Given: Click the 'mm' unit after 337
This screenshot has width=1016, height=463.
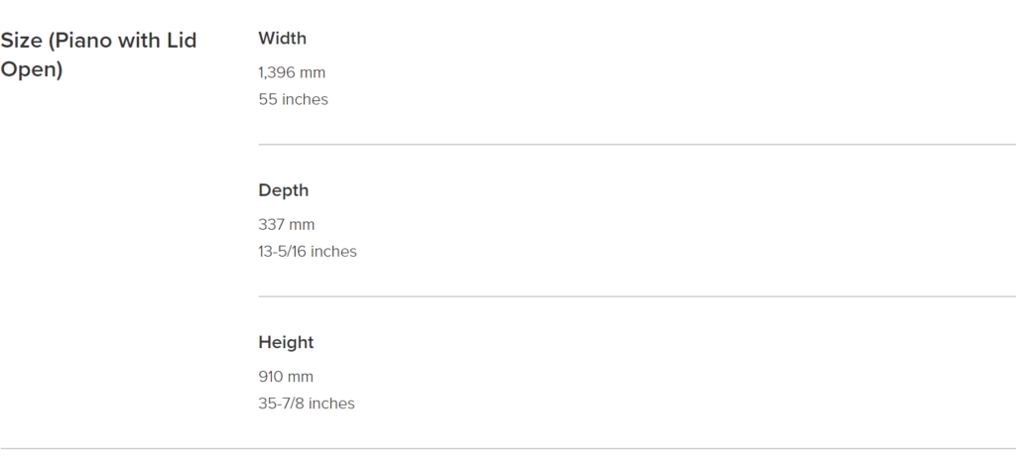Looking at the screenshot, I should click(x=302, y=225).
